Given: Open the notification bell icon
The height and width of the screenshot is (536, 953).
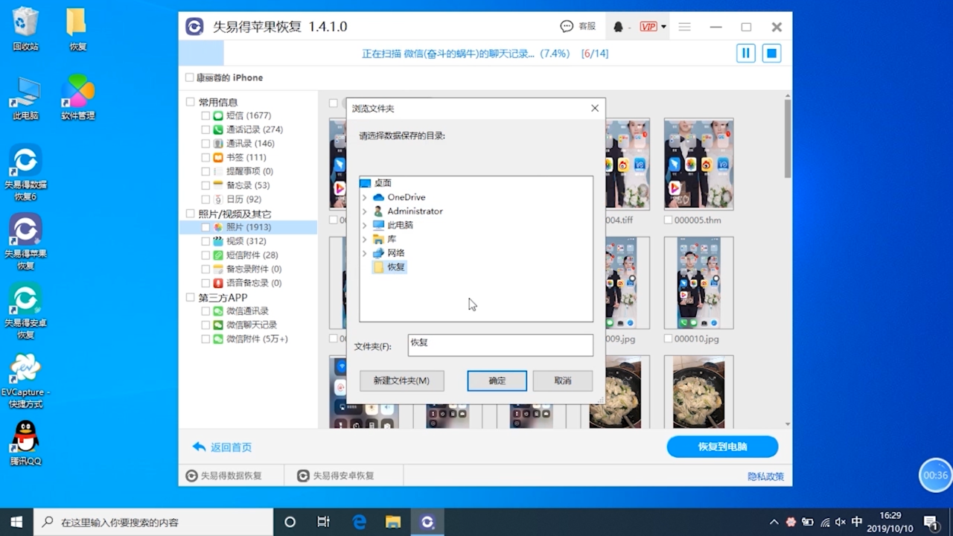Looking at the screenshot, I should pyautogui.click(x=618, y=27).
